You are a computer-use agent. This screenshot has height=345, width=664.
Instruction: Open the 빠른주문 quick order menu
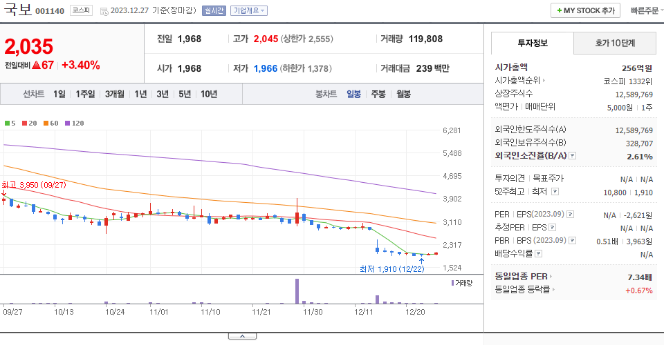coord(646,10)
